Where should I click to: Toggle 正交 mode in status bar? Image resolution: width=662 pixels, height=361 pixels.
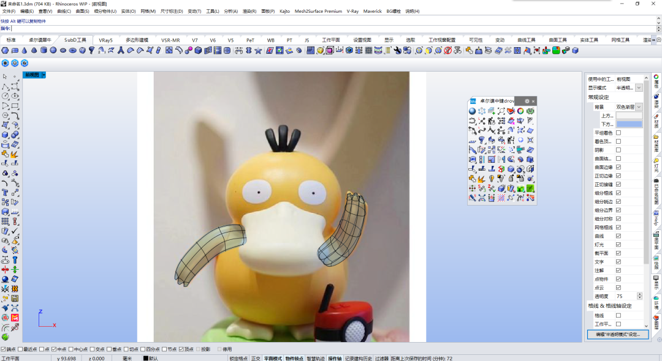pos(256,359)
